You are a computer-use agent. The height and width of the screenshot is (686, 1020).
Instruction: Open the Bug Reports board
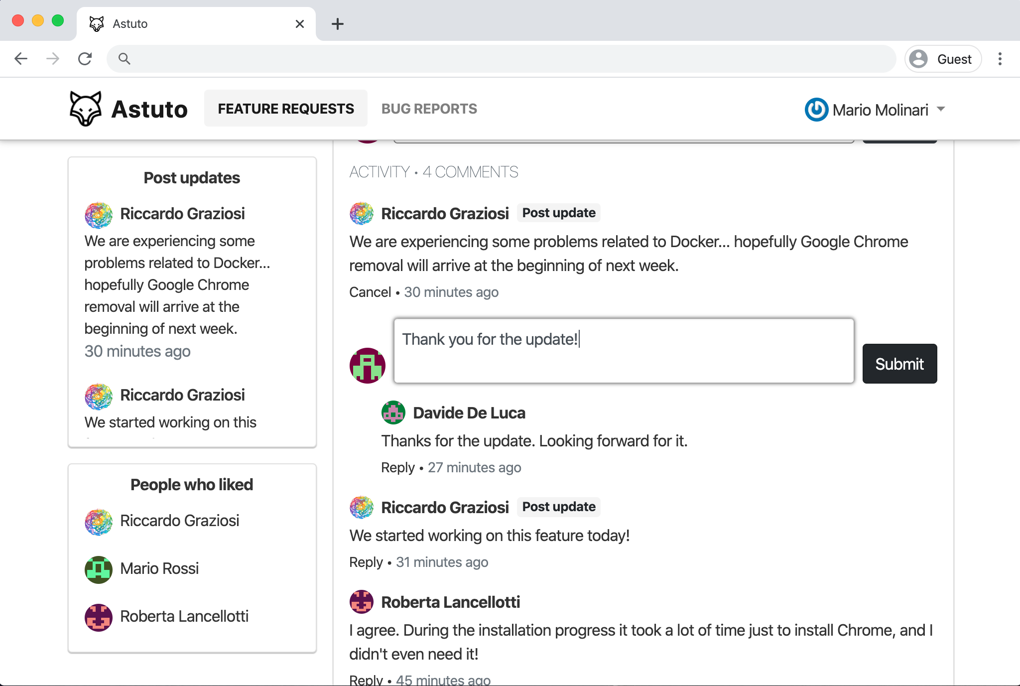(x=429, y=109)
